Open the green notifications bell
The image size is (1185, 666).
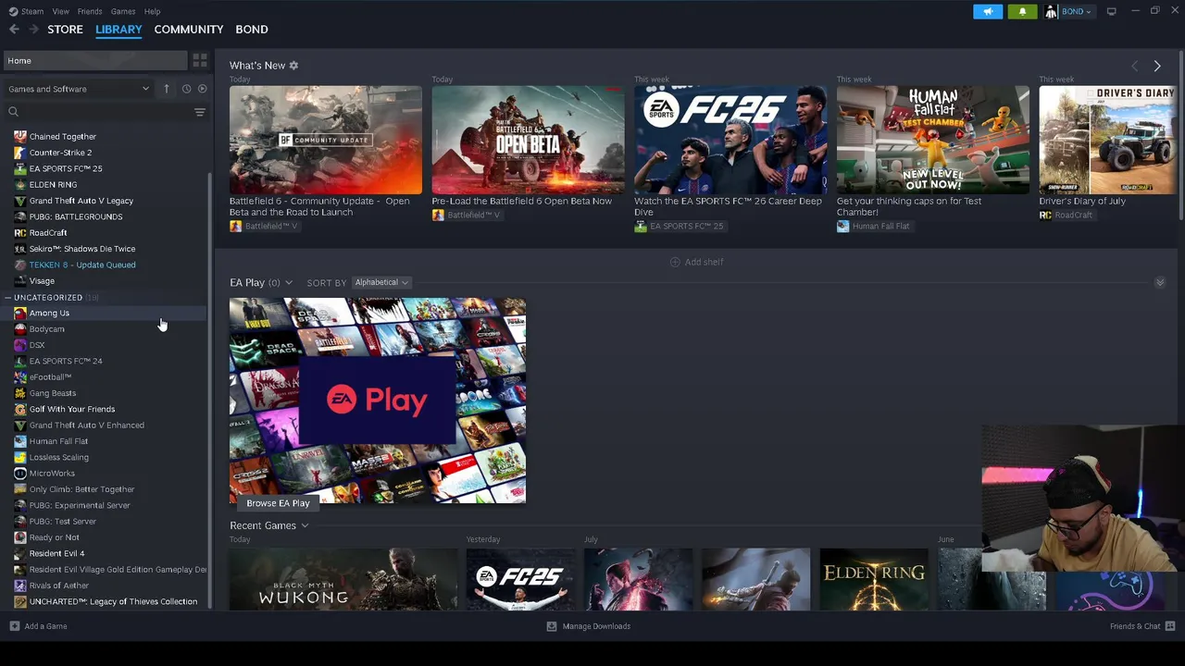[x=1022, y=11]
